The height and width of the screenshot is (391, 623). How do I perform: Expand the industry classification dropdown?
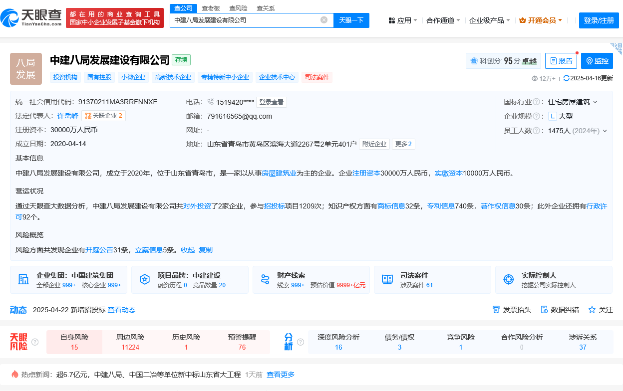click(x=595, y=102)
